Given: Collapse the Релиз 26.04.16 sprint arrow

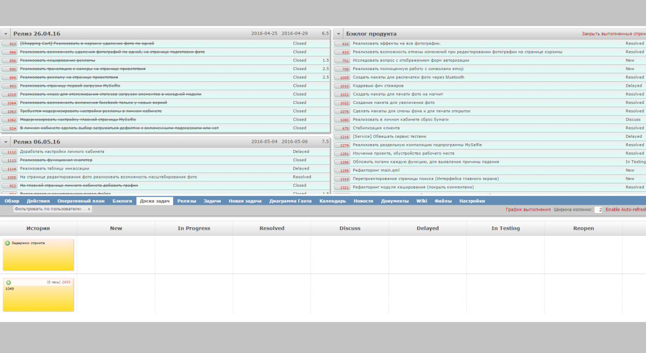Looking at the screenshot, I should point(6,34).
